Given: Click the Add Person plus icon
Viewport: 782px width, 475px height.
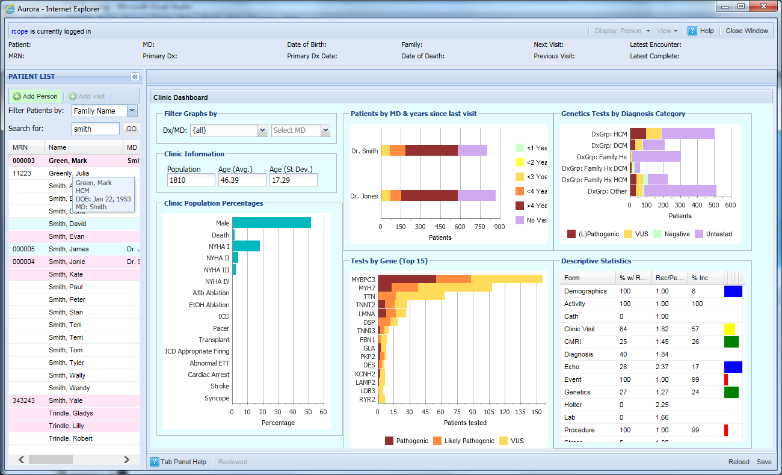Looking at the screenshot, I should click(x=17, y=96).
